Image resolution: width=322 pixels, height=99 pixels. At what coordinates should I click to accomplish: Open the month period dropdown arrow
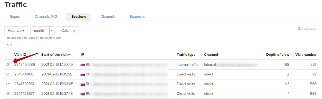pos(52,31)
